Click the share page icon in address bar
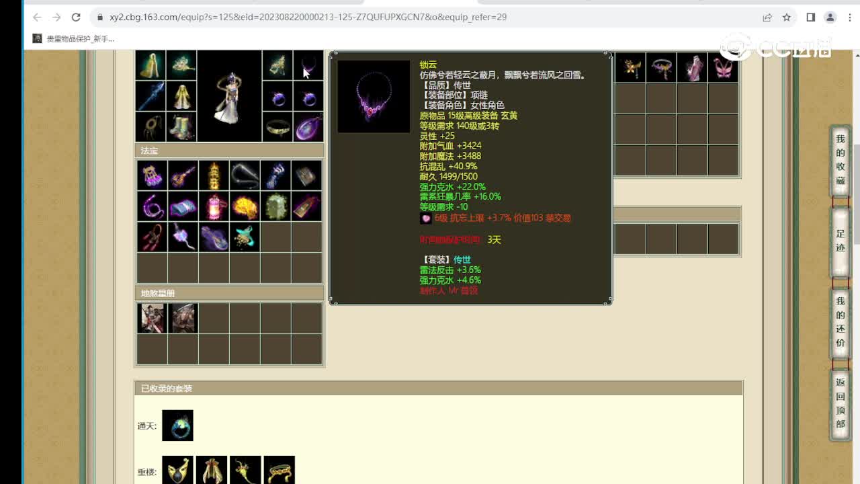Image resolution: width=860 pixels, height=484 pixels. [x=767, y=17]
